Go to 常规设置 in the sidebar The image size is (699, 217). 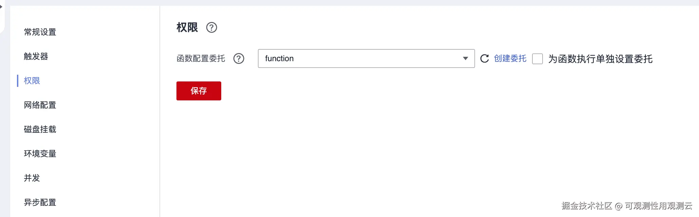[x=40, y=32]
